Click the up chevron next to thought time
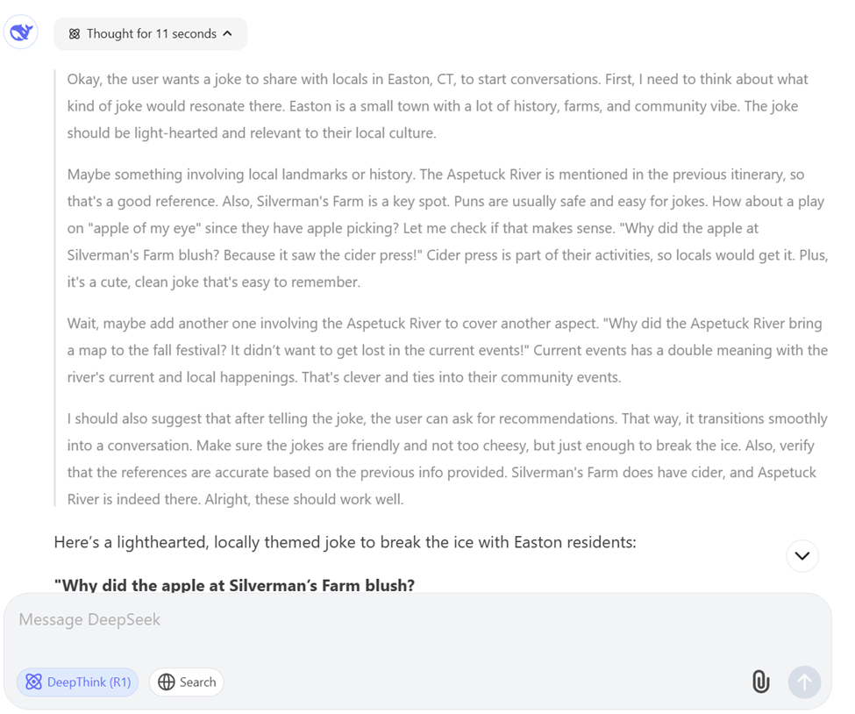The width and height of the screenshot is (855, 714). tap(228, 34)
